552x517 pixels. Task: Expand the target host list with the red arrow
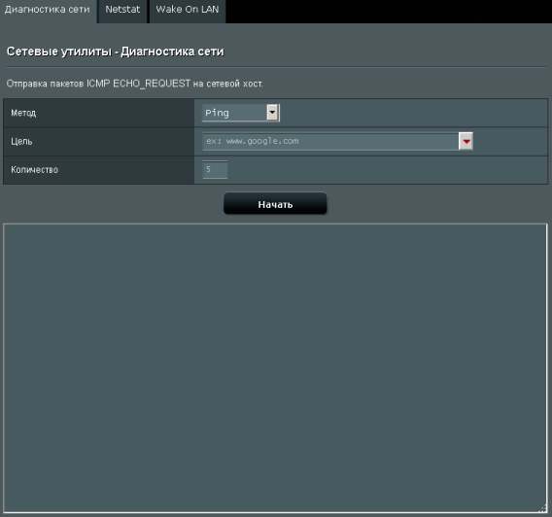[x=466, y=142]
